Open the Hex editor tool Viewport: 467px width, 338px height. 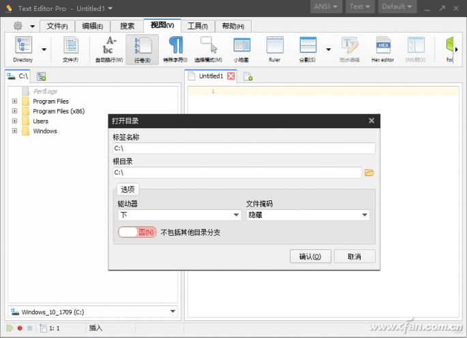382,48
